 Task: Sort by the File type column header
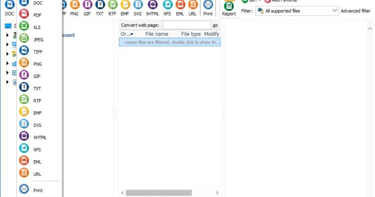tap(191, 34)
